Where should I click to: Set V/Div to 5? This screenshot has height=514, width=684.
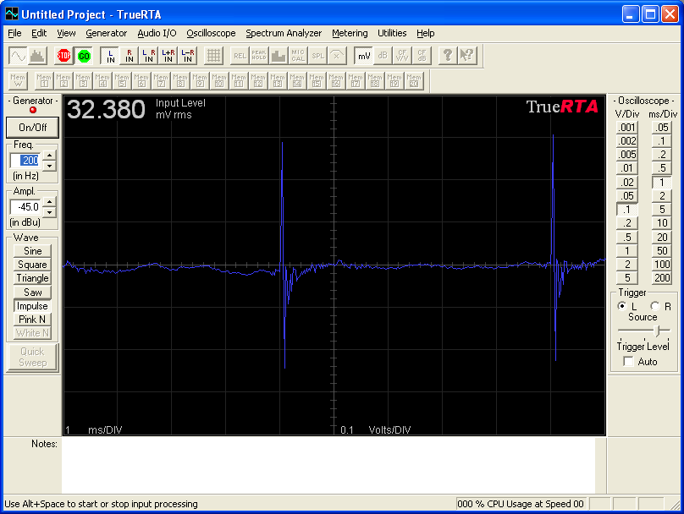626,278
